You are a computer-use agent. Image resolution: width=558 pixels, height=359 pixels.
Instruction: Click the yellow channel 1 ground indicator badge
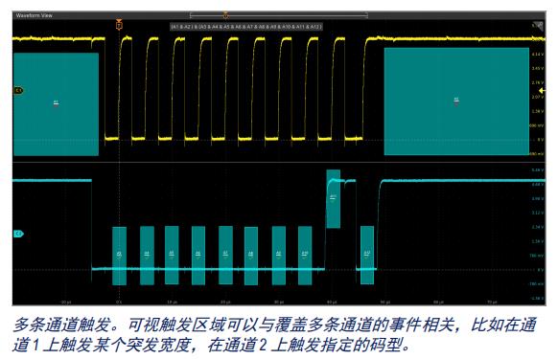(x=18, y=91)
